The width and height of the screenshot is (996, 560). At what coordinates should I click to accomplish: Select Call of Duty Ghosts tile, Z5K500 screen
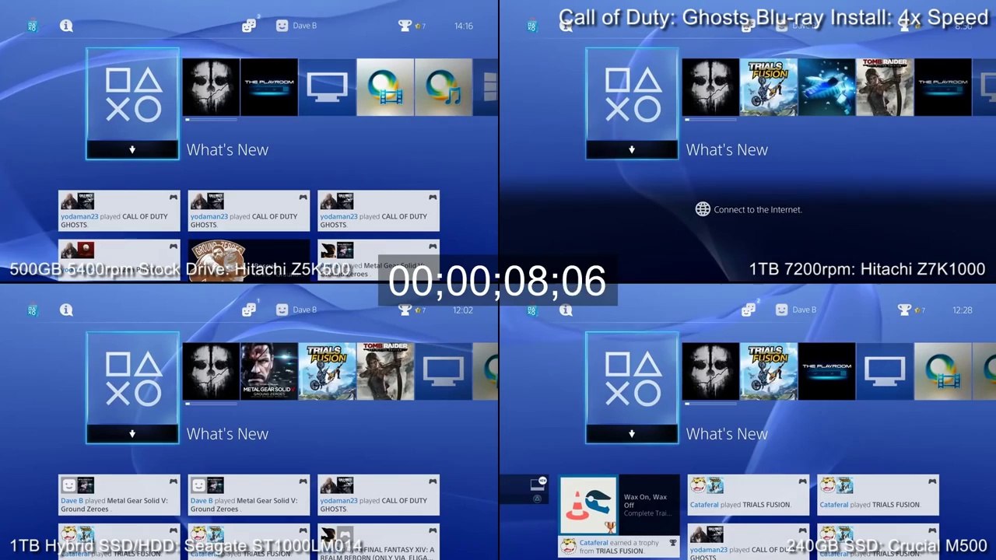(211, 87)
